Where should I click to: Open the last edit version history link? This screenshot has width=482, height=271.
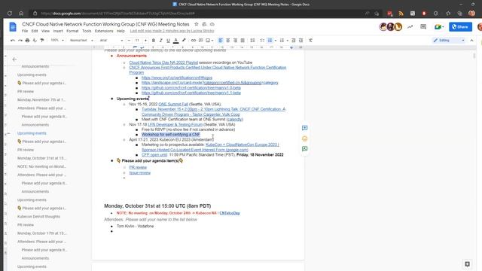point(172,31)
